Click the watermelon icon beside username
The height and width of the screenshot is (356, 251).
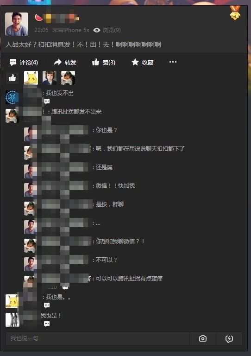click(x=39, y=18)
